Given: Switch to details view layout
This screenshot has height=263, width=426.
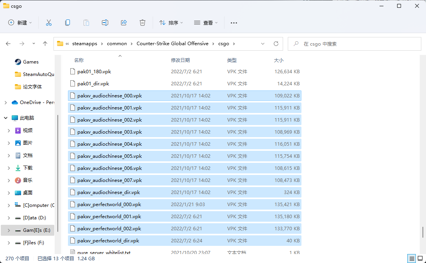Looking at the screenshot, I should tap(411, 258).
